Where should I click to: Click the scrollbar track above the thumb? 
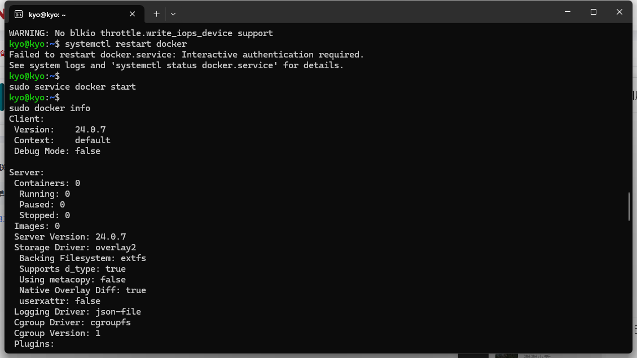(x=629, y=113)
